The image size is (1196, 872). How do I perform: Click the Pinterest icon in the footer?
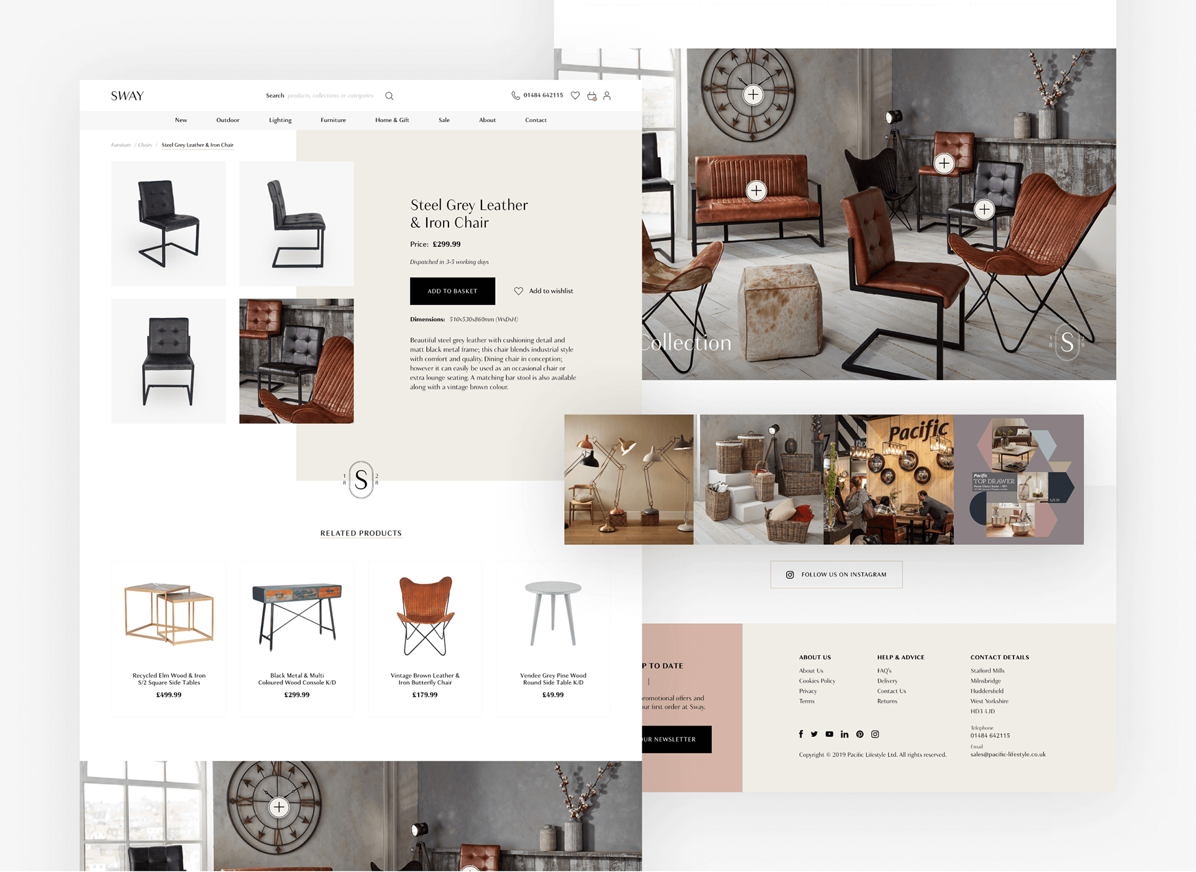860,734
